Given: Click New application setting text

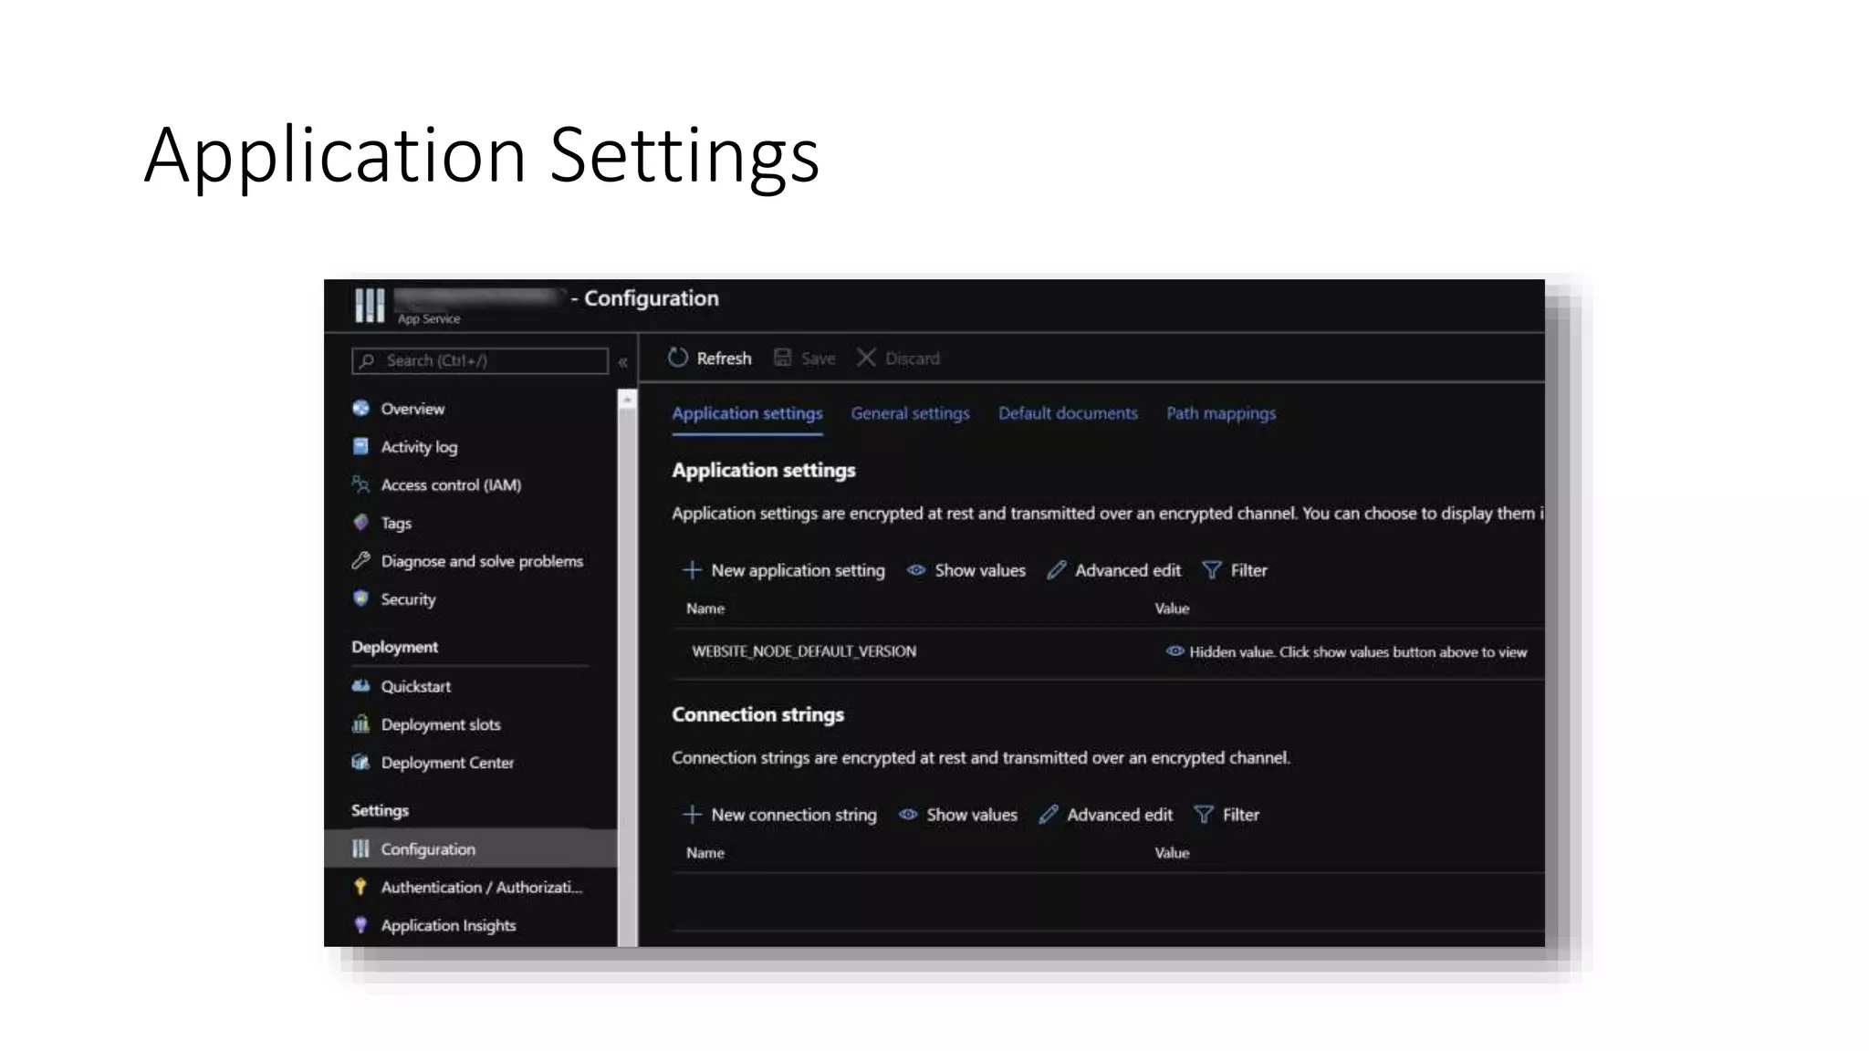Looking at the screenshot, I should click(798, 570).
